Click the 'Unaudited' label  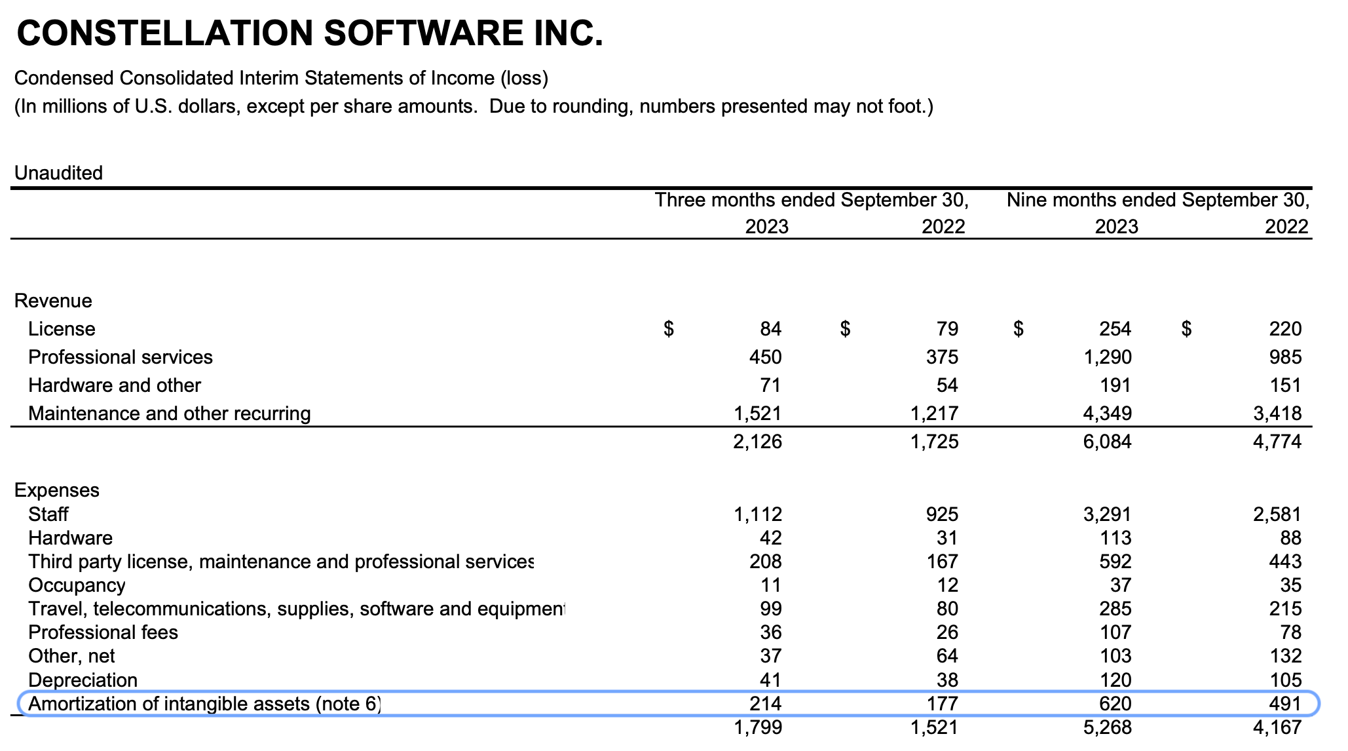point(58,173)
